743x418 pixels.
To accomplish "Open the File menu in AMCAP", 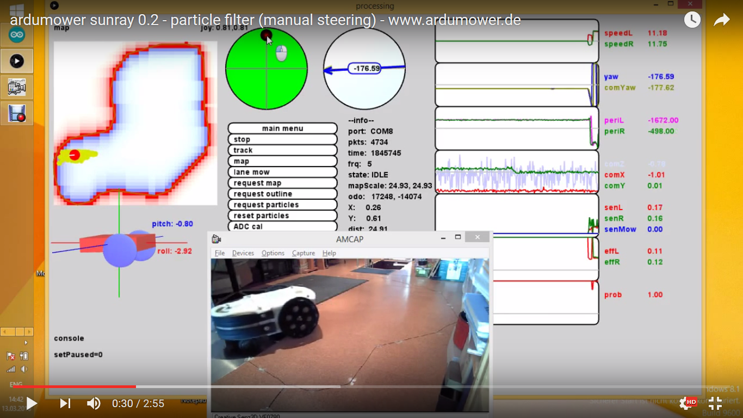I will pos(220,253).
